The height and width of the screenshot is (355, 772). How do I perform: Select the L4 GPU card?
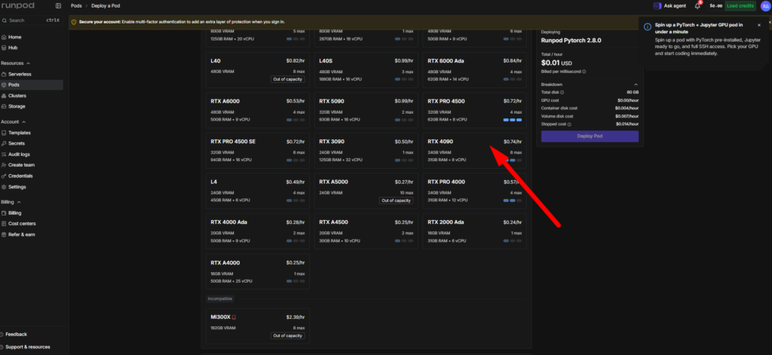point(258,191)
